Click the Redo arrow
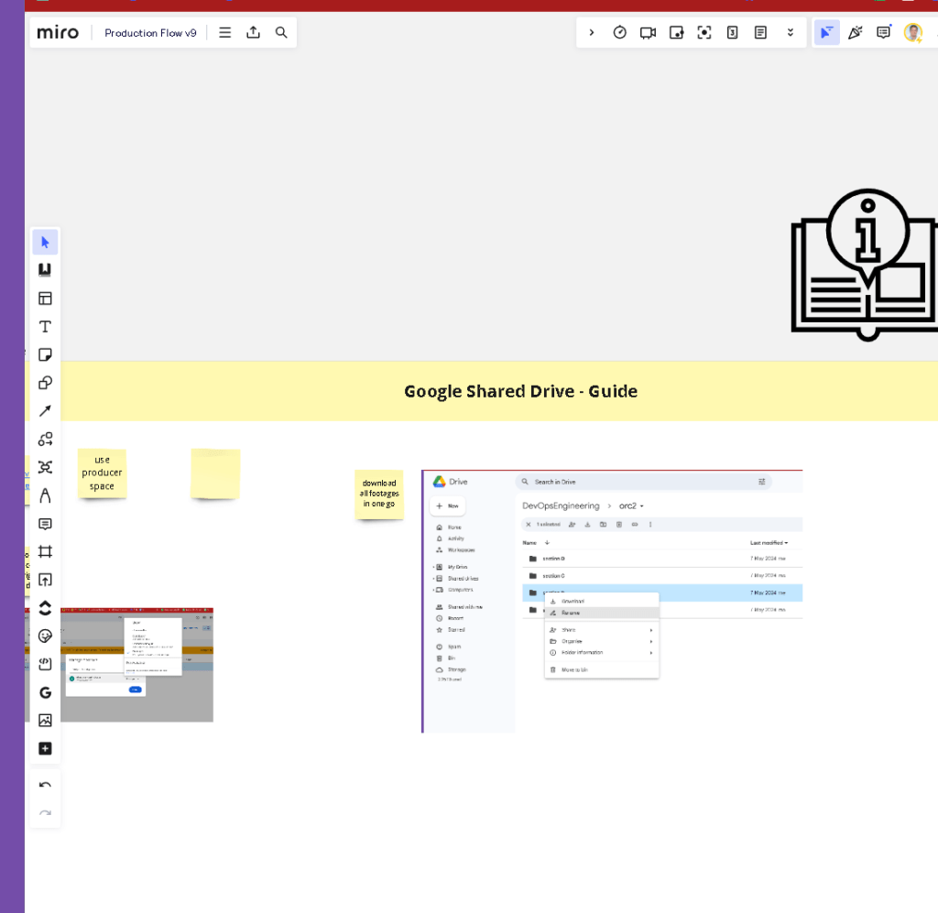This screenshot has height=913, width=938. [x=45, y=812]
